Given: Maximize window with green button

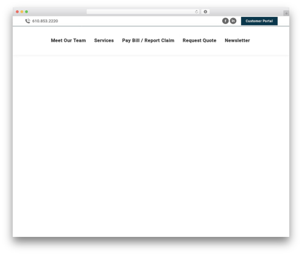Looking at the screenshot, I should click(27, 12).
